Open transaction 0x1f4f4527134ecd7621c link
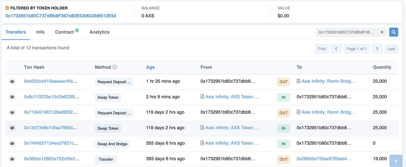This screenshot has width=406, height=167. 51,143
